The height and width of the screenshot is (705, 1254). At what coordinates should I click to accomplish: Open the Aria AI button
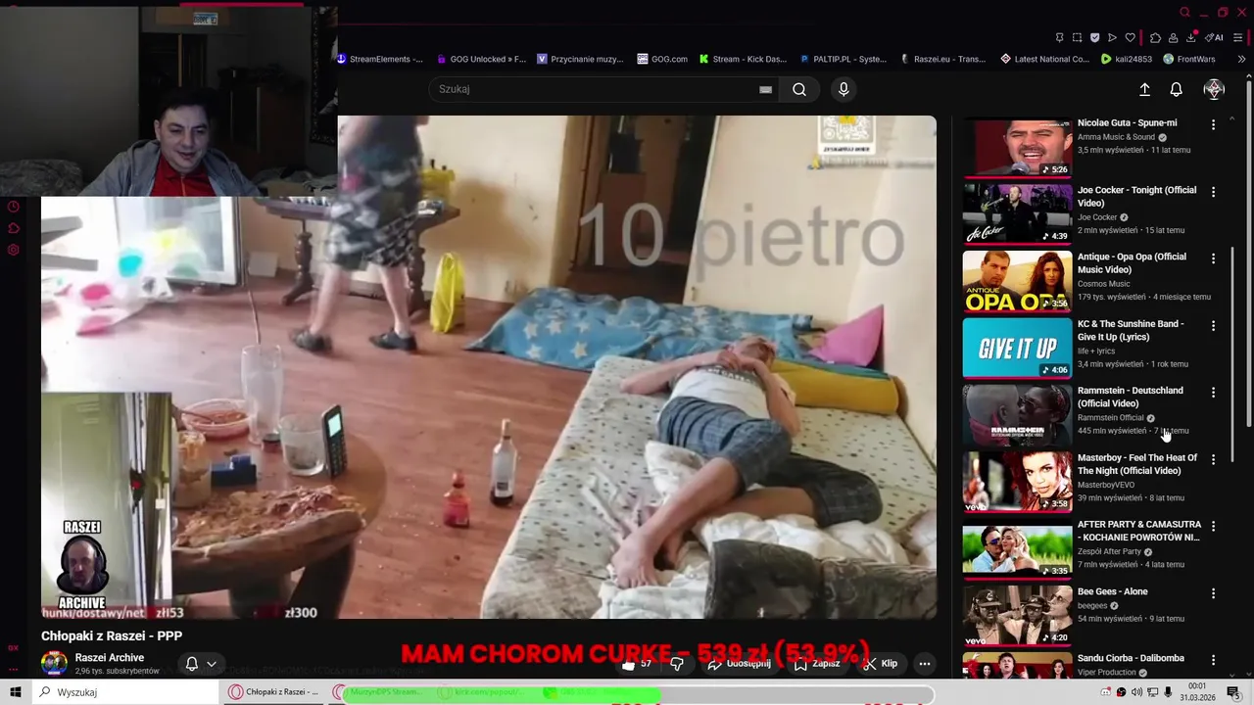coord(1214,37)
